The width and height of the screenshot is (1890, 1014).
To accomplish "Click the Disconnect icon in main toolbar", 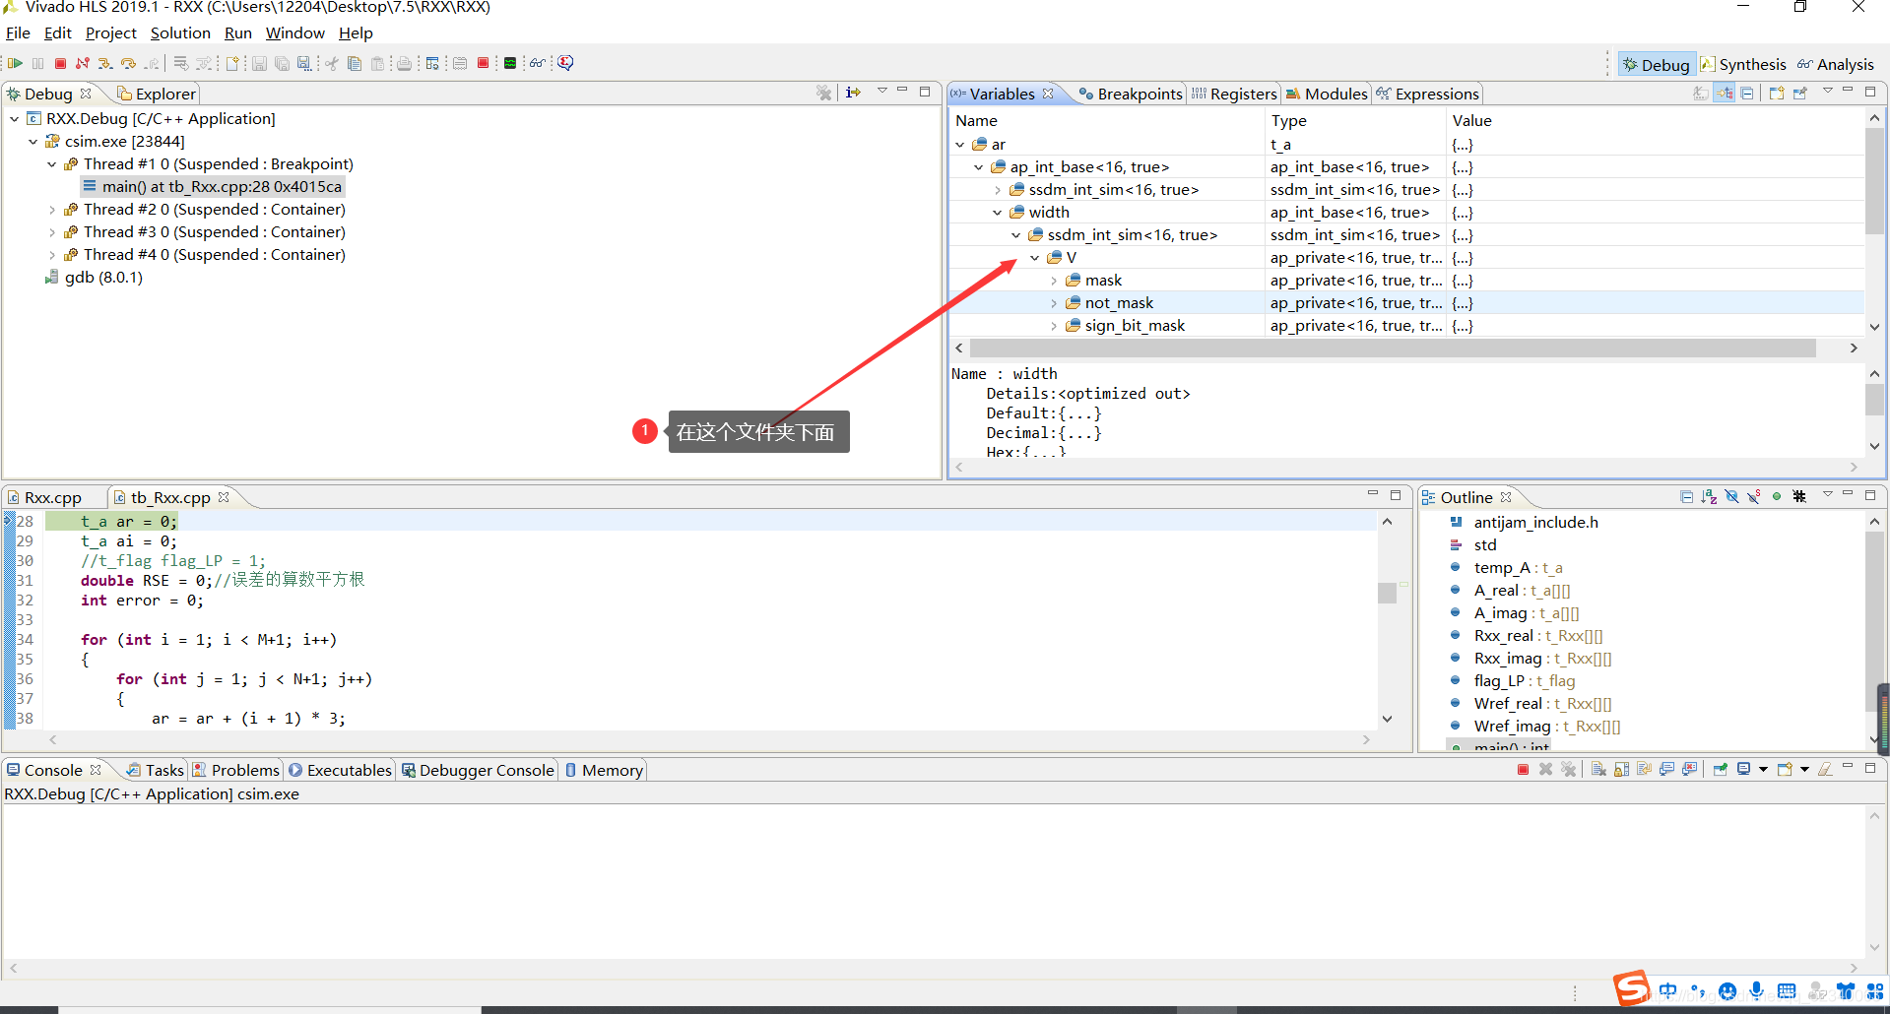I will tap(83, 63).
